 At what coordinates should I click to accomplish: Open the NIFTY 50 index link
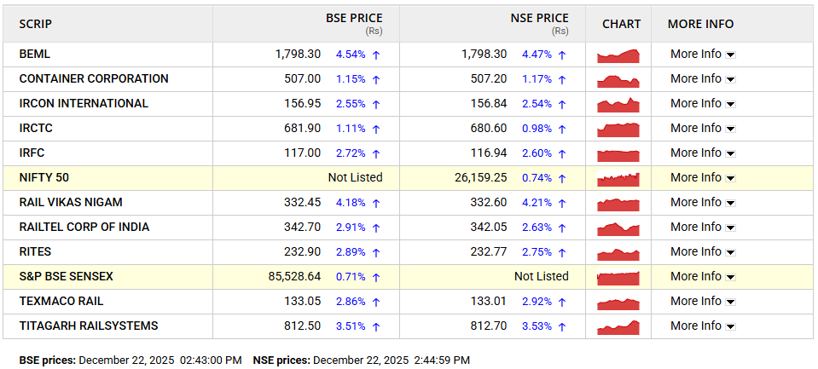coord(44,178)
